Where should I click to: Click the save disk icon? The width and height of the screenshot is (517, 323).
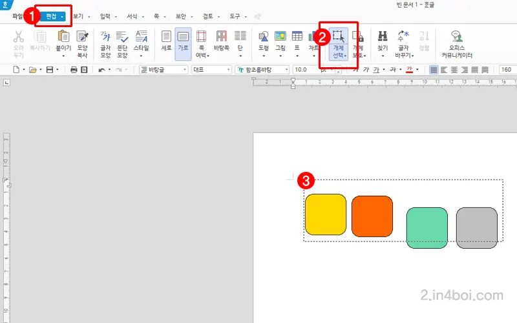click(x=50, y=70)
